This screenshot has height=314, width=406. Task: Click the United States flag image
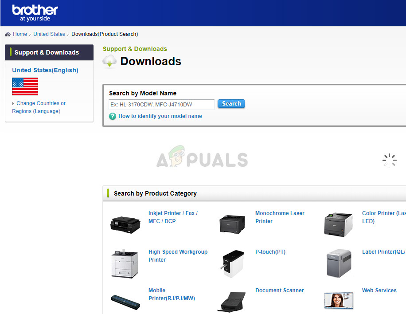[25, 86]
